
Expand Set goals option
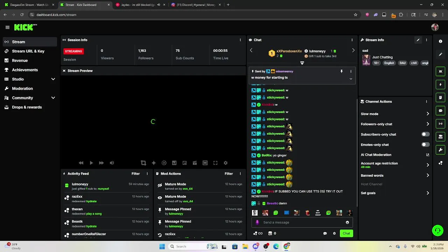point(428,193)
